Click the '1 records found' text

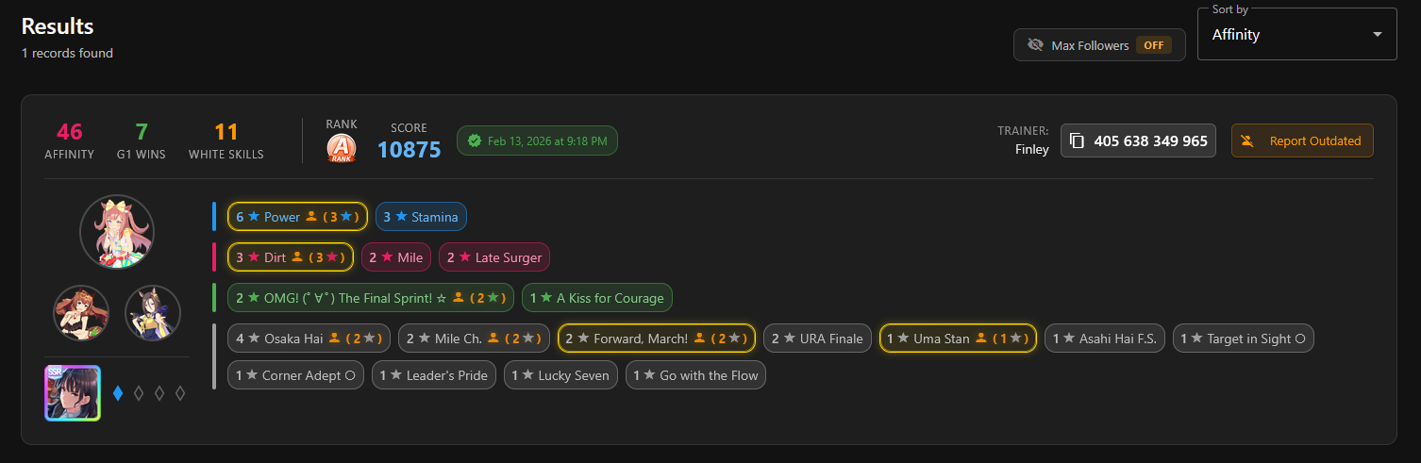[x=67, y=53]
